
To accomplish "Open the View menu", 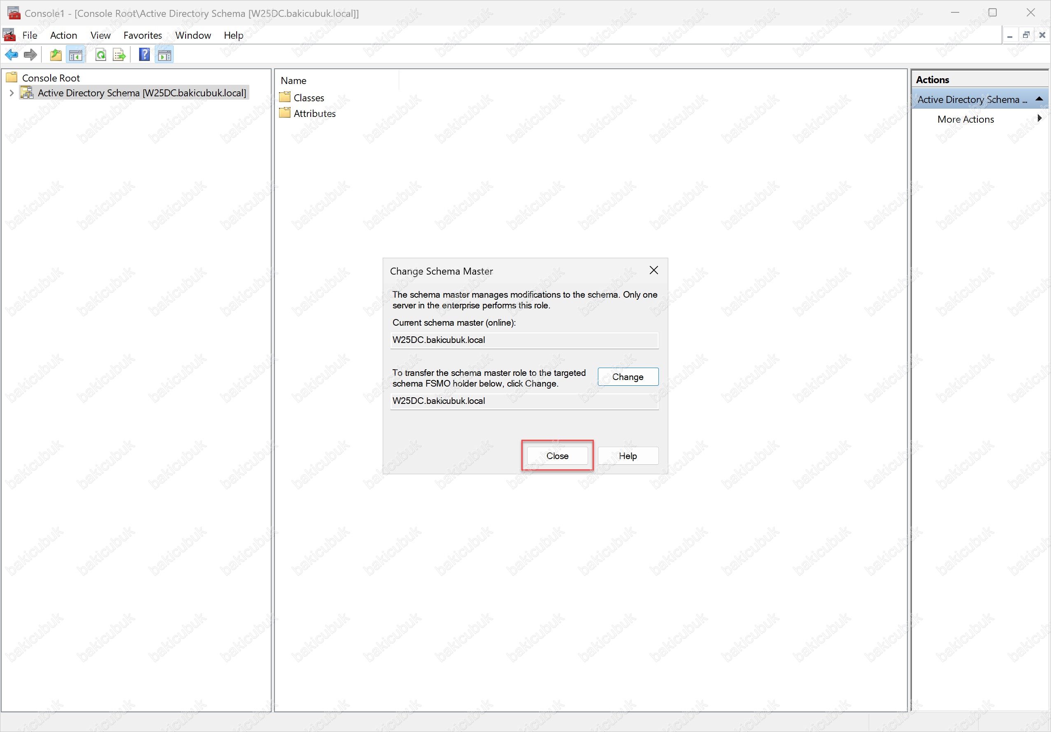I will click(x=100, y=35).
